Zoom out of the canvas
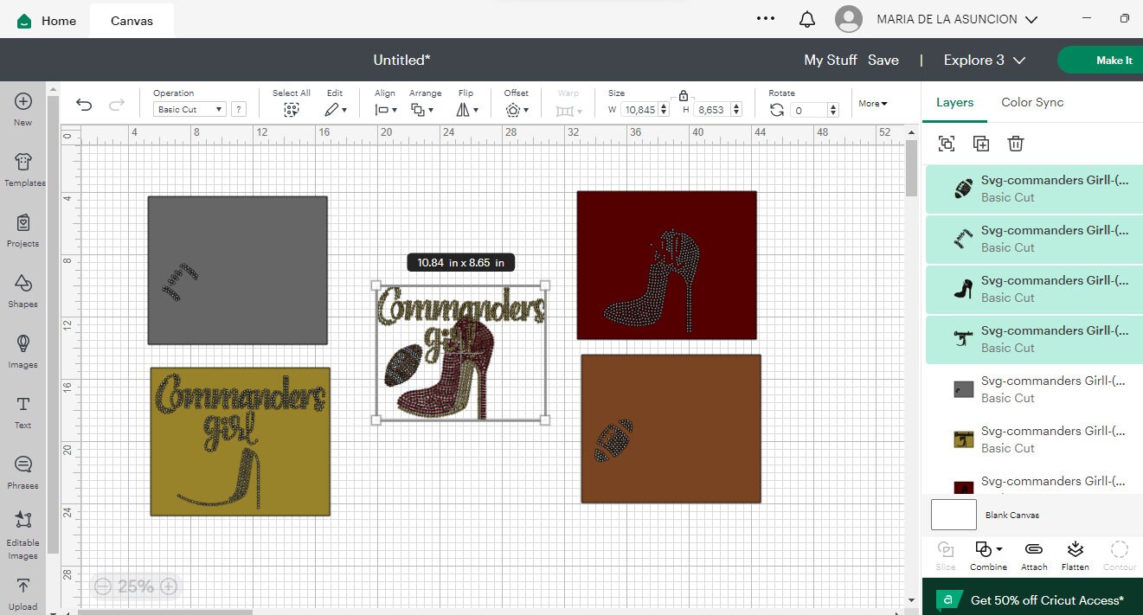Screen dimensions: 1143x615 (102, 586)
